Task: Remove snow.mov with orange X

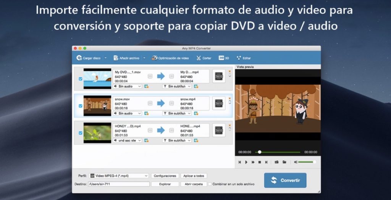Action: pyautogui.click(x=229, y=98)
